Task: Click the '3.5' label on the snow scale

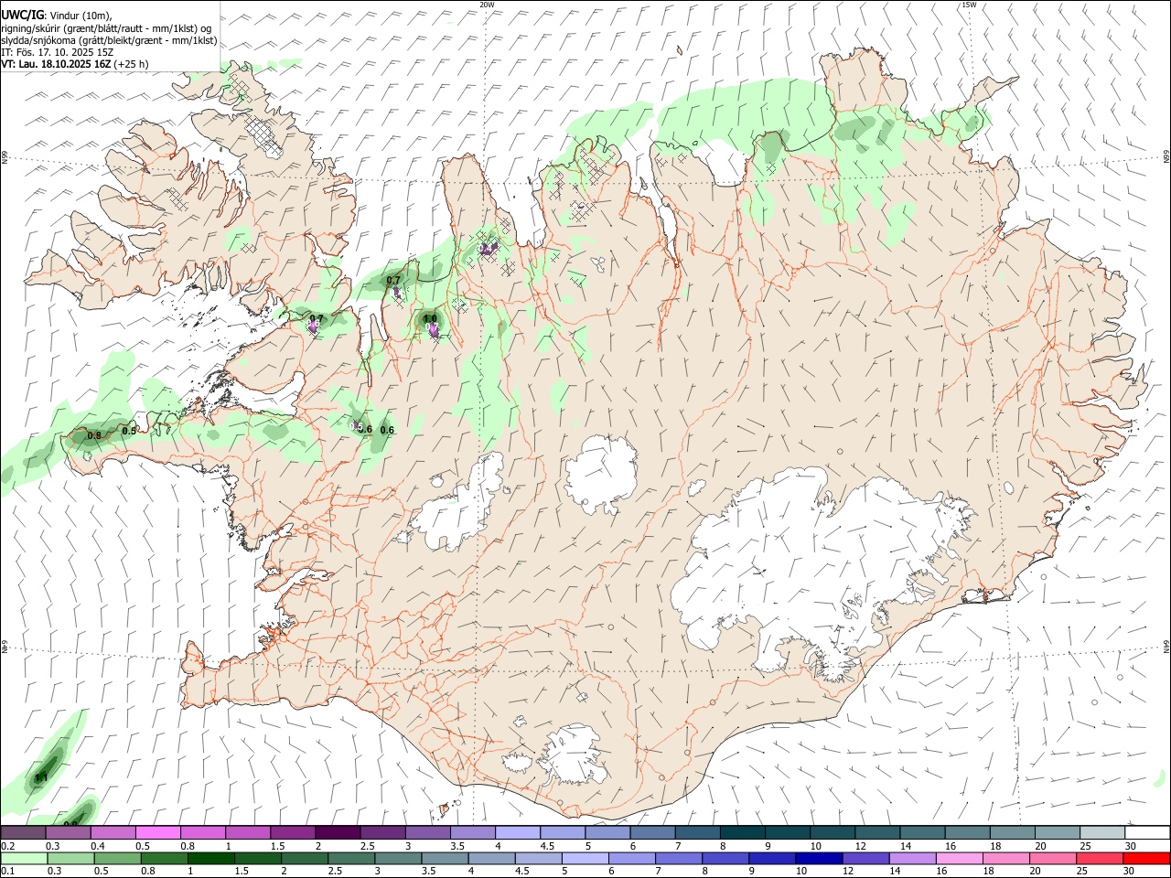Action: 457,846
